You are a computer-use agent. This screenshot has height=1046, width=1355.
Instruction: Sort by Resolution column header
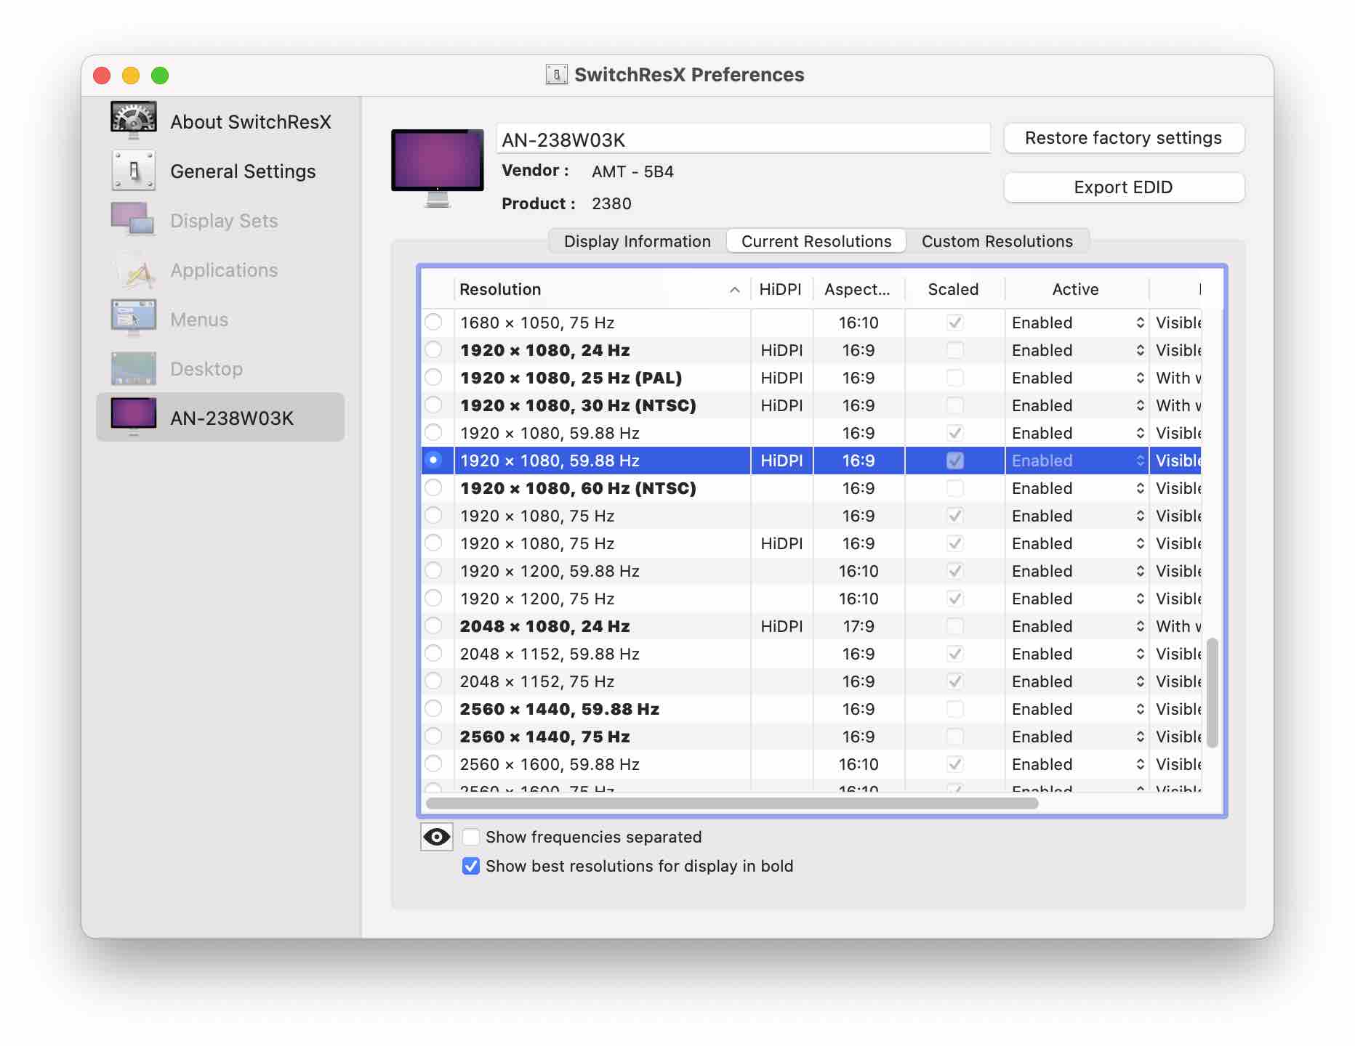602,289
